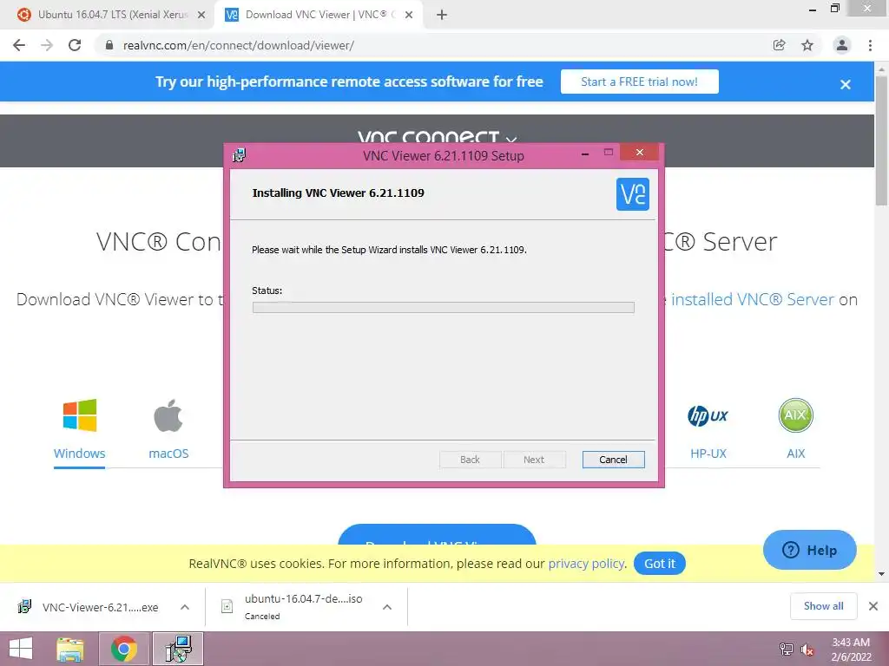
Task: Dismiss the blue free trial banner
Action: [846, 84]
